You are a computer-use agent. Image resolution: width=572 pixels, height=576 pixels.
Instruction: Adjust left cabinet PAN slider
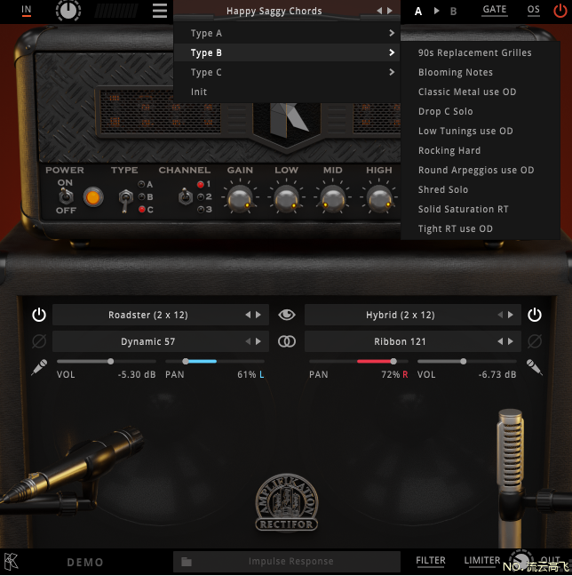point(215,362)
